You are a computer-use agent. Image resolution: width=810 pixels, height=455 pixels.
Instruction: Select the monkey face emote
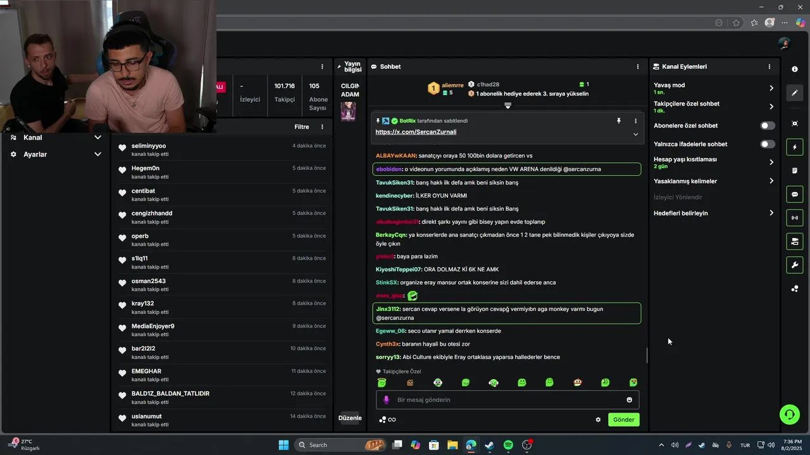[577, 383]
